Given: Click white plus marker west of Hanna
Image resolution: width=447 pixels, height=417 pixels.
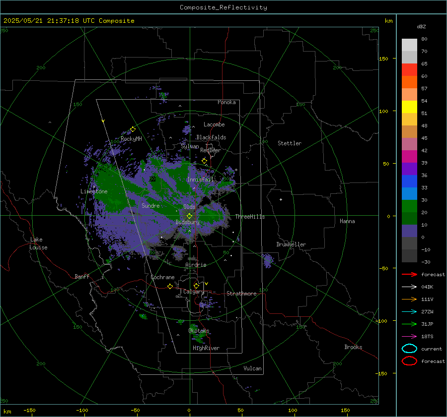Looking at the screenshot, I should coord(281,199).
